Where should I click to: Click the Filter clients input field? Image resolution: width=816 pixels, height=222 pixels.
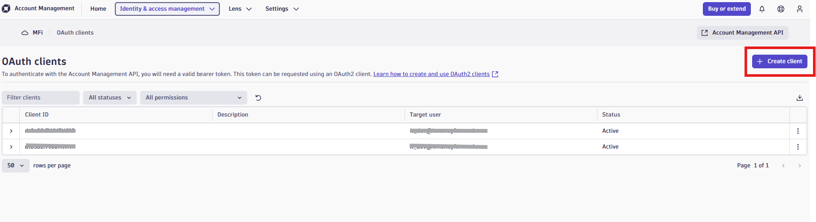coord(41,98)
